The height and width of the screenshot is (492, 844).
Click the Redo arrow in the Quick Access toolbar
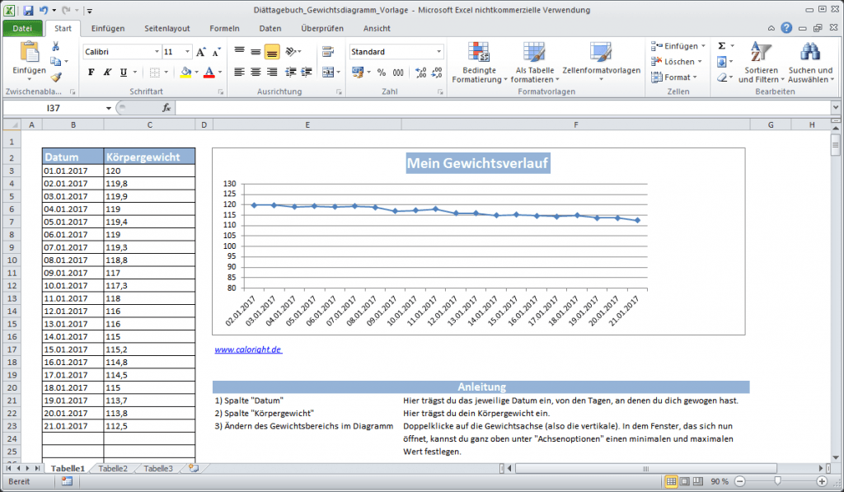click(x=66, y=10)
